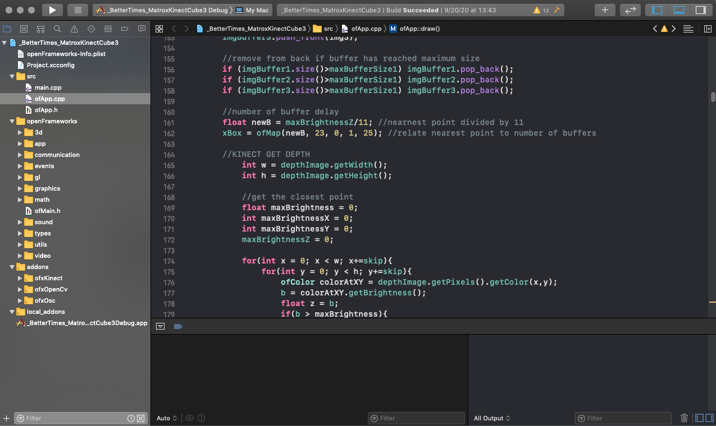Open the All Output dropdown
Image resolution: width=716 pixels, height=426 pixels.
click(x=492, y=418)
